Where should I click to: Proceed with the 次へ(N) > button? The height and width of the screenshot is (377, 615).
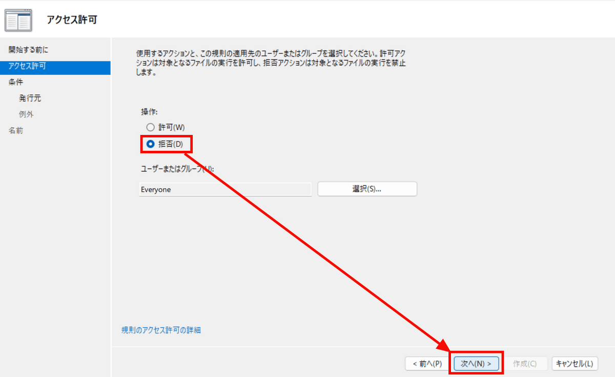(x=476, y=364)
